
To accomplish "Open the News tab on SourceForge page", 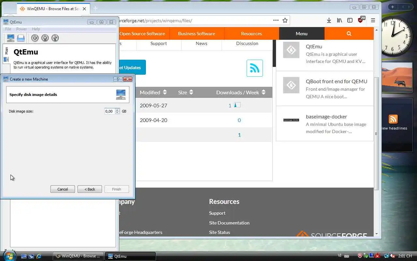I will [x=201, y=43].
